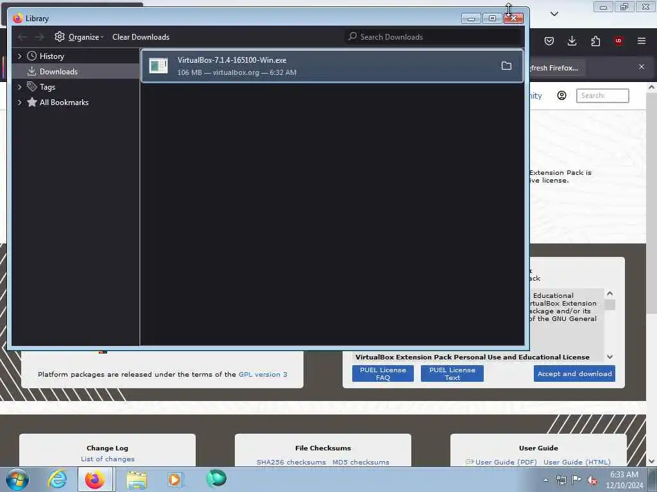Viewport: 657px width, 492px height.
Task: Expand the History tree item
Action: click(19, 56)
